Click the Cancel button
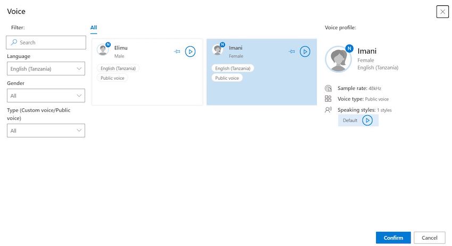This screenshot has width=452, height=246. [430, 237]
